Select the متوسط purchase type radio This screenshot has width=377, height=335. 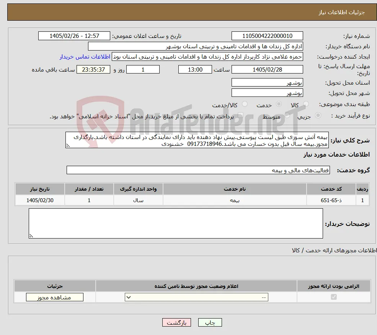(x=287, y=116)
